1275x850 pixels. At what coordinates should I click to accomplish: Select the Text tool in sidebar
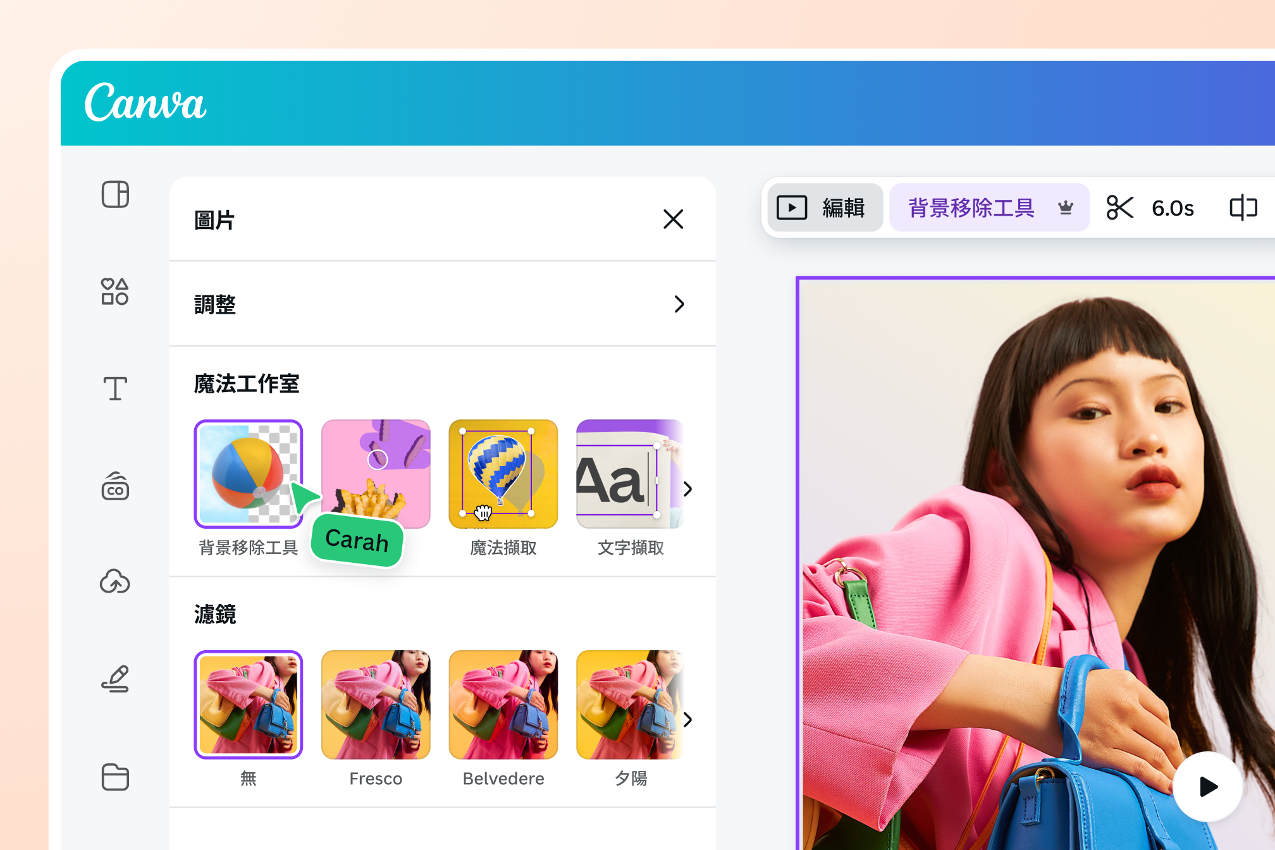[x=115, y=388]
